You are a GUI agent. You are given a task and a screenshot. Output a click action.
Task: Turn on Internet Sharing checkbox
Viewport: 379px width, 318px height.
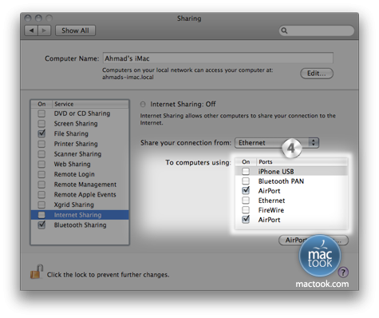tap(41, 215)
